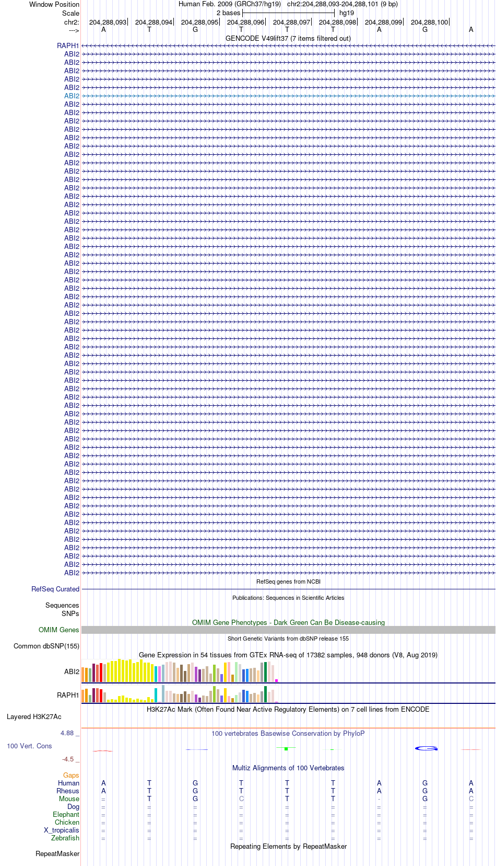Open the Common dbSNP(155) track label

click(46, 646)
